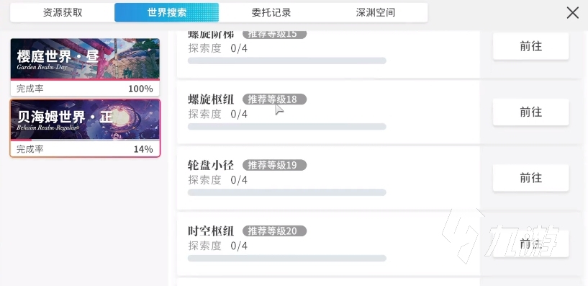This screenshot has width=588, height=286.
Task: Open the 深渊空间 tab
Action: (376, 12)
